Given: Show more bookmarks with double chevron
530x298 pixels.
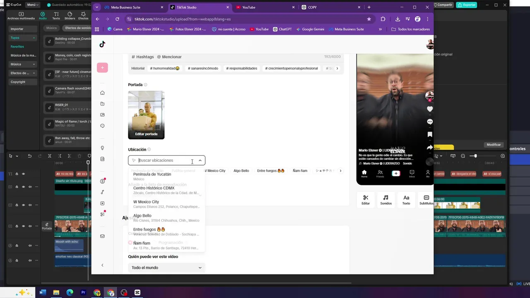Looking at the screenshot, I should 380,29.
